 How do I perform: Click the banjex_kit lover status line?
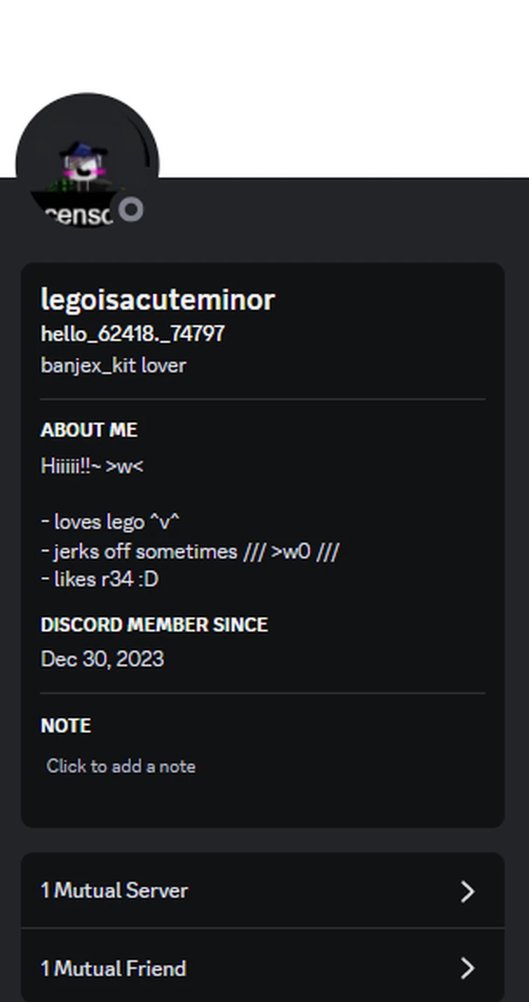click(x=114, y=366)
